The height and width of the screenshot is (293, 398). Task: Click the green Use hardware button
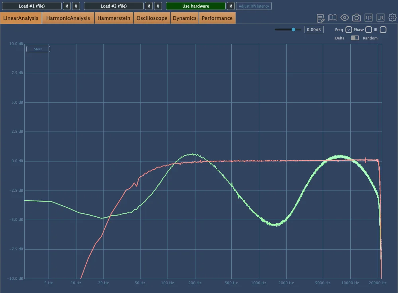tap(195, 6)
